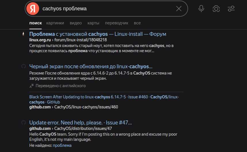The height and width of the screenshot is (152, 247).
Task: Open the 'переводчик' tab
Action: pos(117,23)
